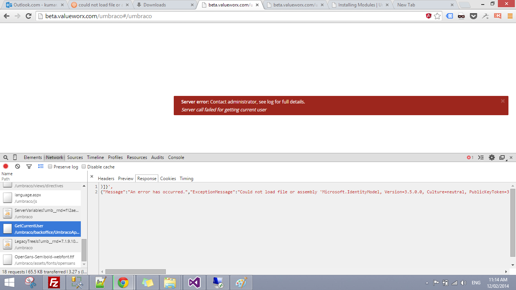
Task: Toggle mobile device emulation icon
Action: [15, 157]
